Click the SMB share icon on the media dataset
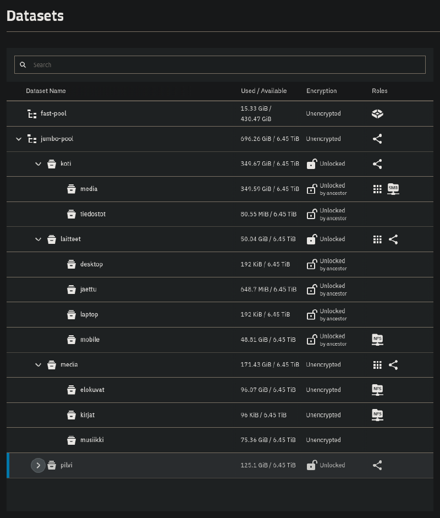The height and width of the screenshot is (518, 440). pos(394,189)
